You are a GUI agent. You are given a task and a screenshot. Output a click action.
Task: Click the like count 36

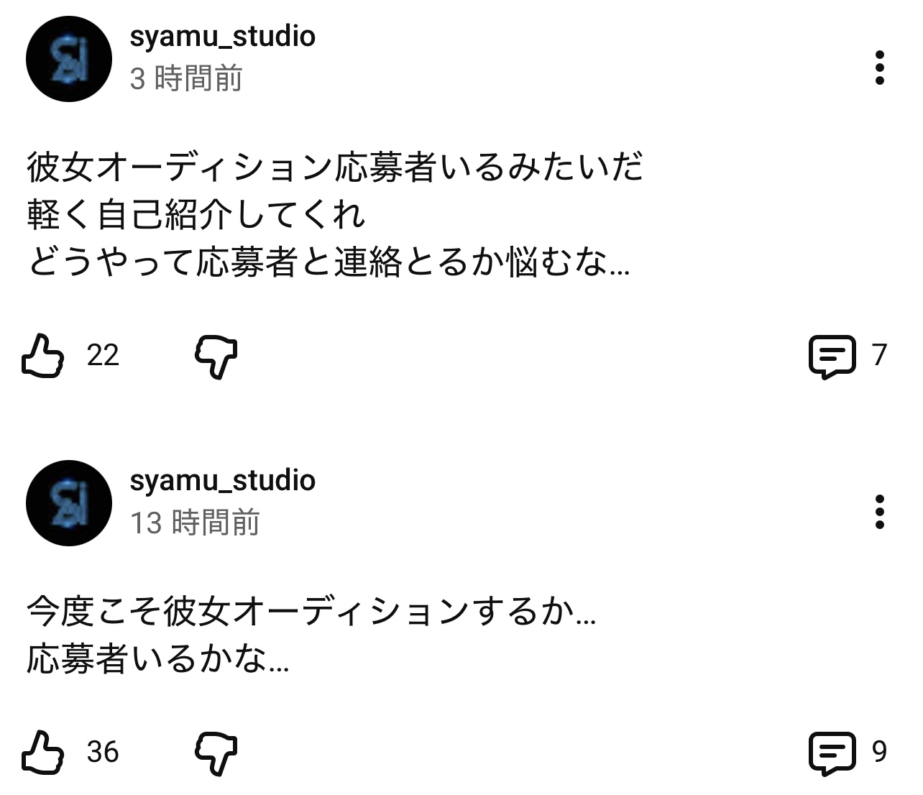point(103,752)
